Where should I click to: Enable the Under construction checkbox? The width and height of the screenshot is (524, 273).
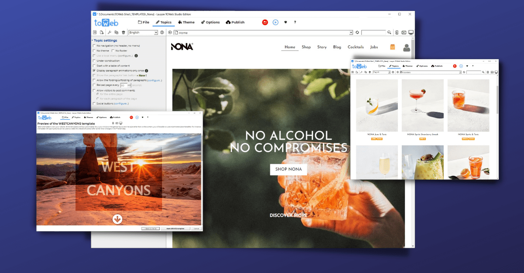94,61
